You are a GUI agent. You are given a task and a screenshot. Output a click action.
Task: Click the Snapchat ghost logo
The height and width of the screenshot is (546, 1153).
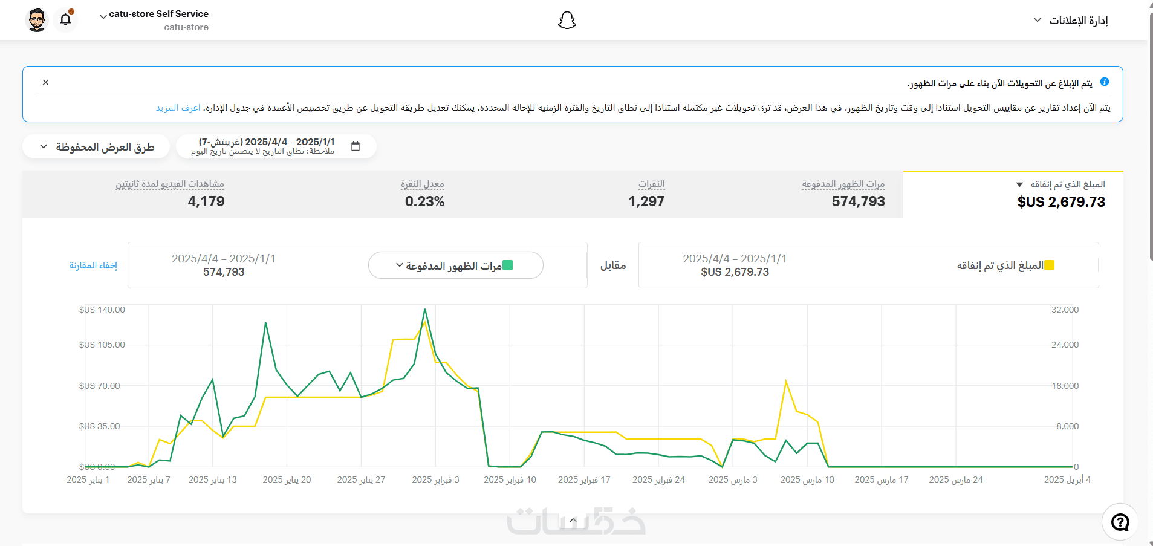coord(567,21)
